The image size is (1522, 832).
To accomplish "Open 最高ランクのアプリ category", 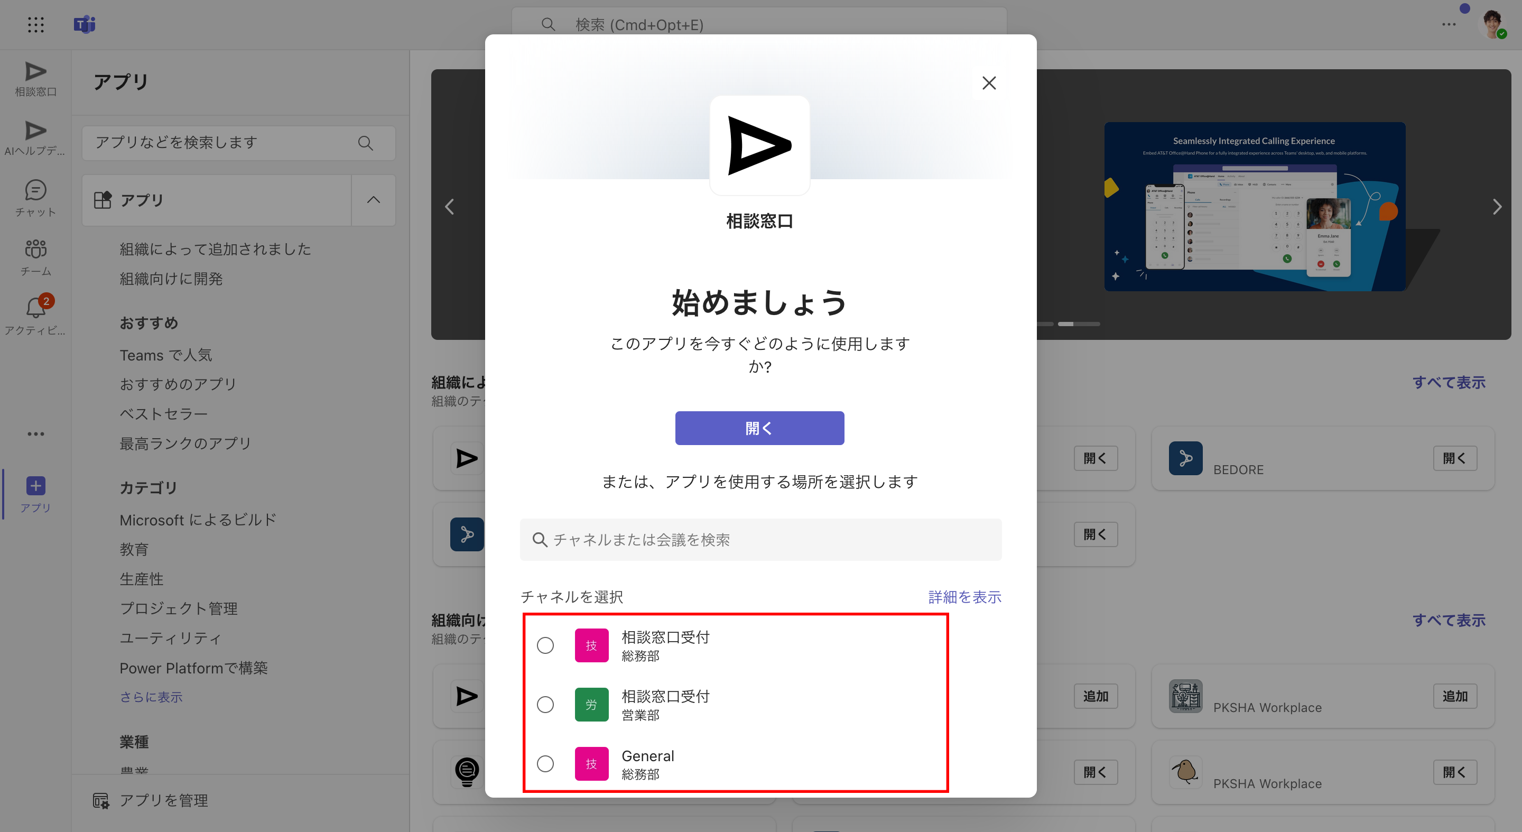I will coord(185,443).
